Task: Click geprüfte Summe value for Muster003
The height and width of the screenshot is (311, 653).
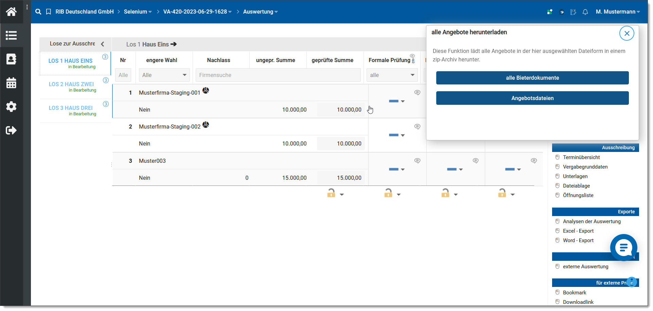Action: tap(341, 178)
